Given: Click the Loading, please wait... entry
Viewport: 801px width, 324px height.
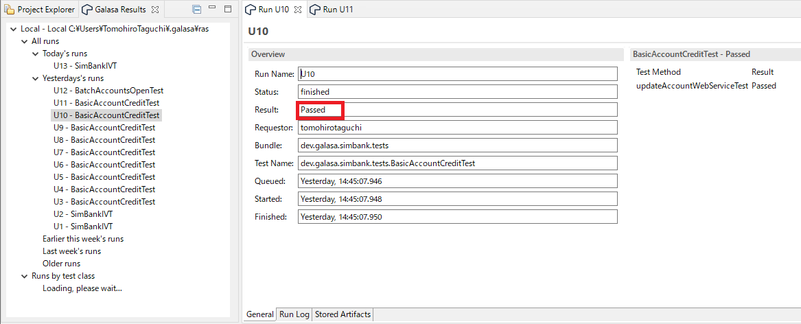Looking at the screenshot, I should pyautogui.click(x=82, y=288).
